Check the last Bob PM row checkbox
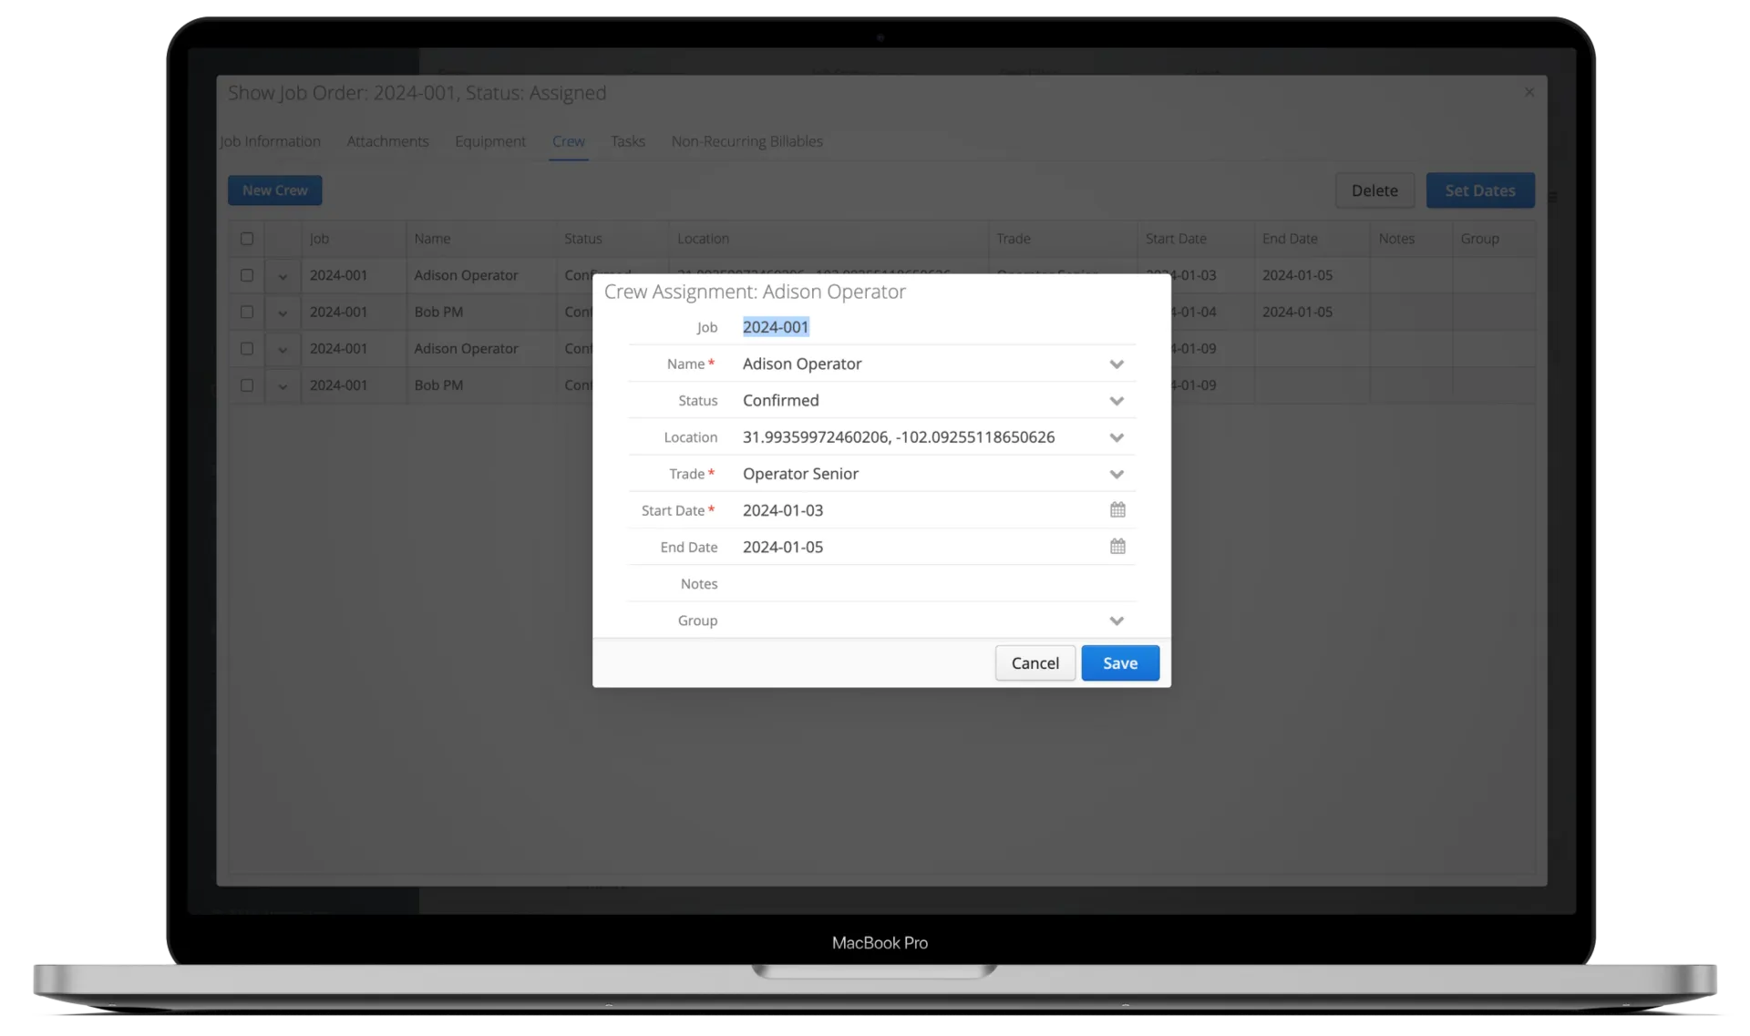Viewport: 1750px width, 1036px height. pyautogui.click(x=247, y=385)
